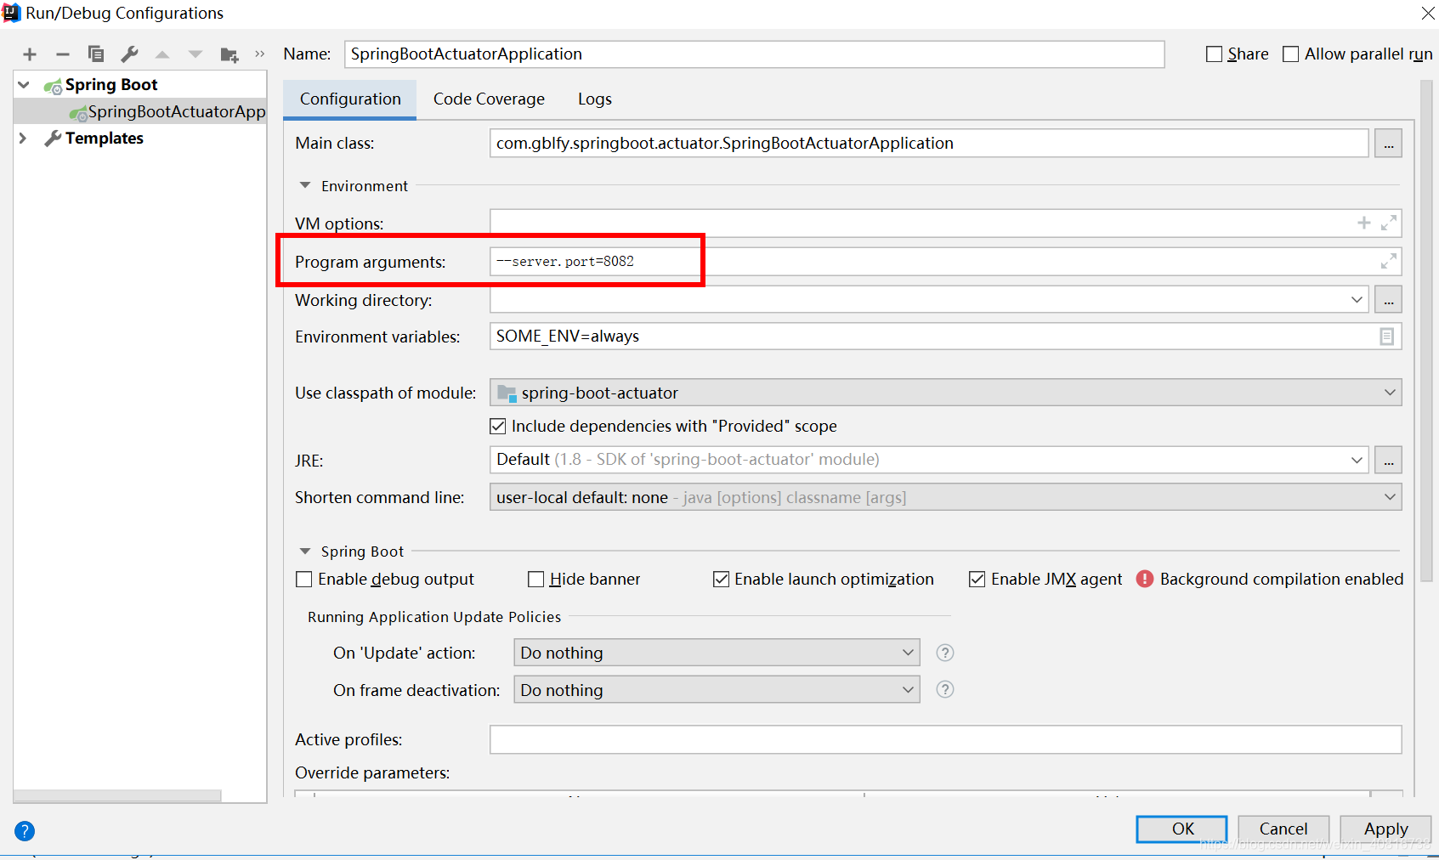1439x860 pixels.
Task: Toggle Enable JMX agent checkbox
Action: (x=977, y=579)
